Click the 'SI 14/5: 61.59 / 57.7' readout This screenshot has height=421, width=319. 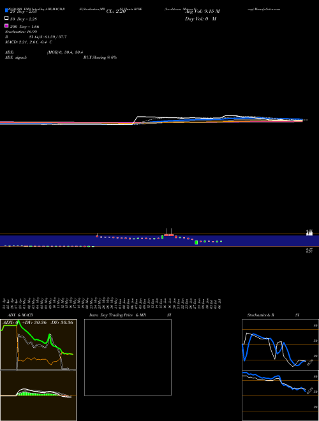tap(48, 37)
